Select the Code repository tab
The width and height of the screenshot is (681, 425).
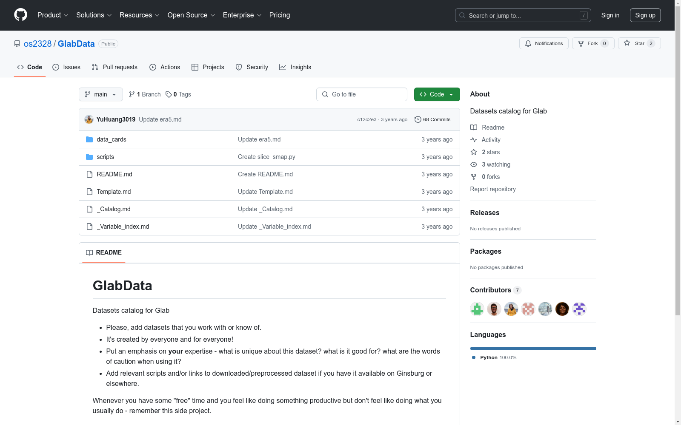pos(30,67)
